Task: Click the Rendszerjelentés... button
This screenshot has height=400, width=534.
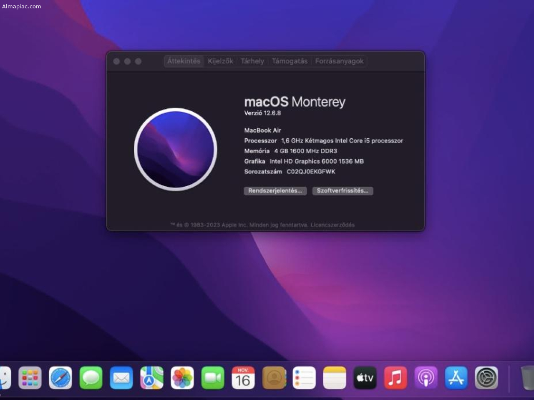Action: (x=275, y=191)
